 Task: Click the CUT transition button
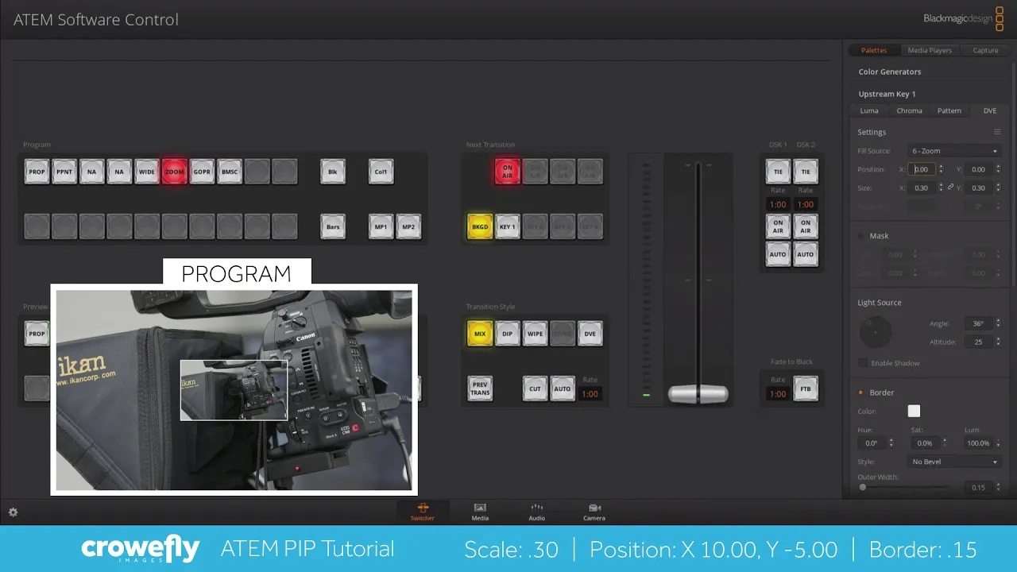coord(536,388)
